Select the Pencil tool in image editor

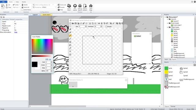[70, 32]
